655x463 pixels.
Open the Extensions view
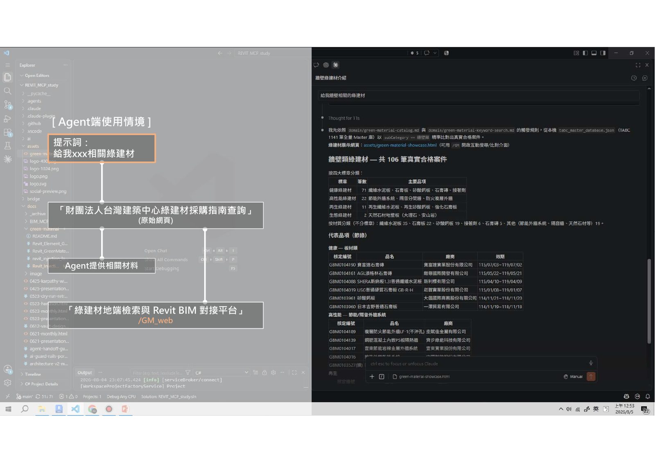click(x=7, y=133)
